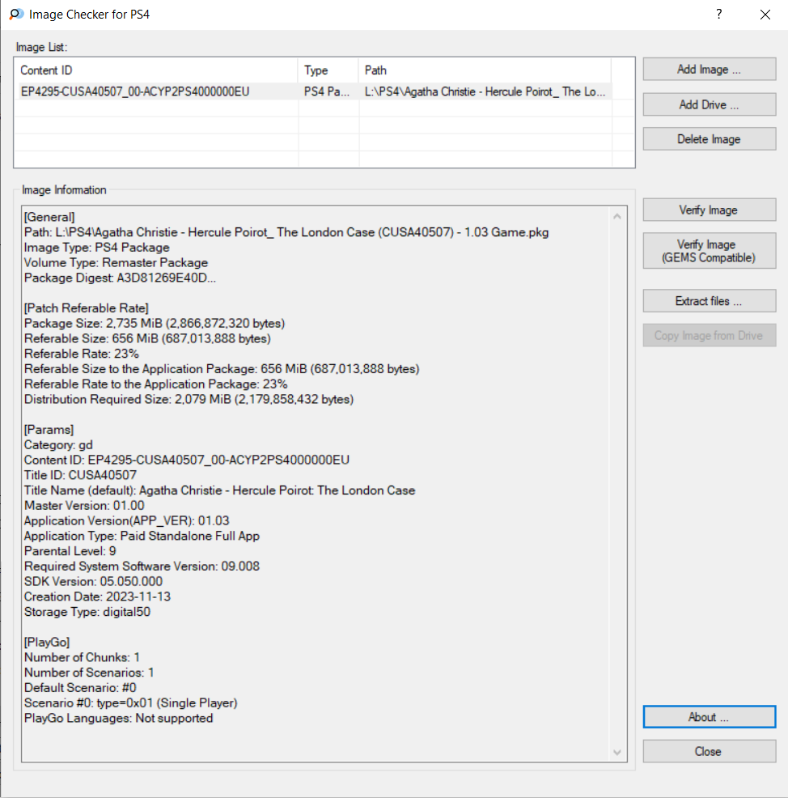Image resolution: width=788 pixels, height=798 pixels.
Task: Click the PS4 Pa... type cell
Action: click(x=327, y=91)
